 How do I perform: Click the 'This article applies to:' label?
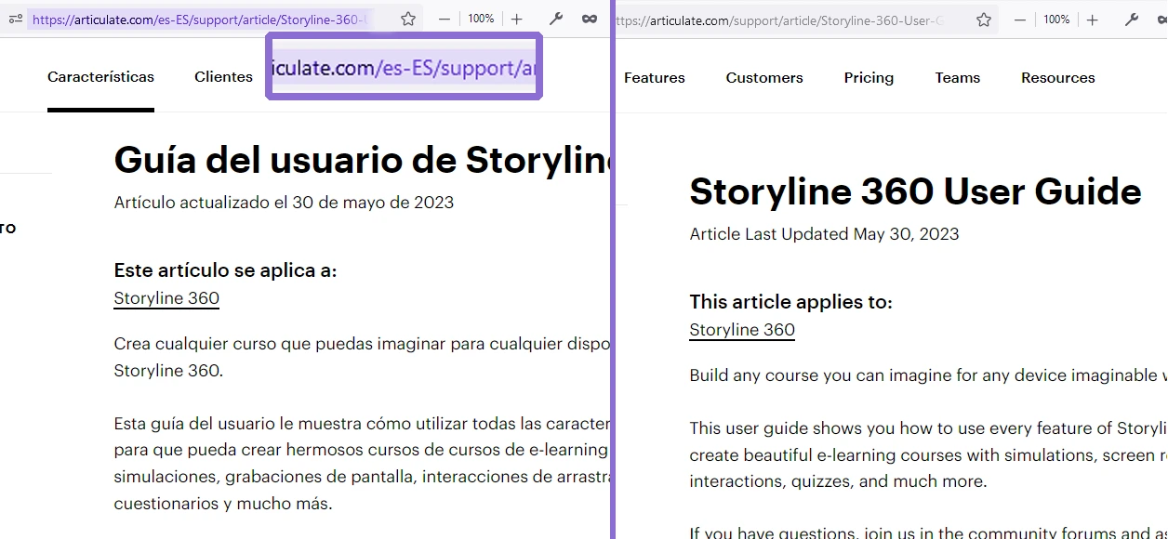click(790, 302)
